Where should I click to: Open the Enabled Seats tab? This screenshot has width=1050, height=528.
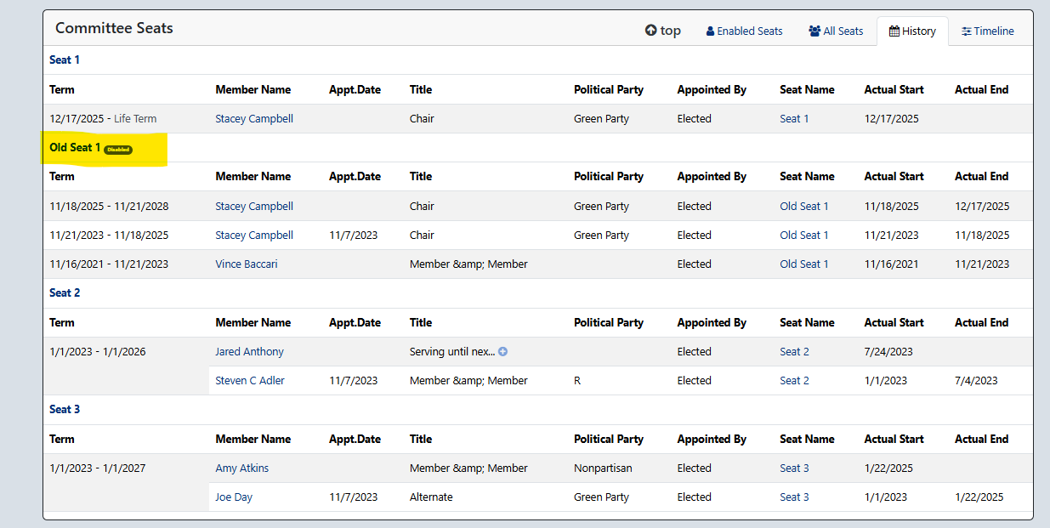pos(744,31)
